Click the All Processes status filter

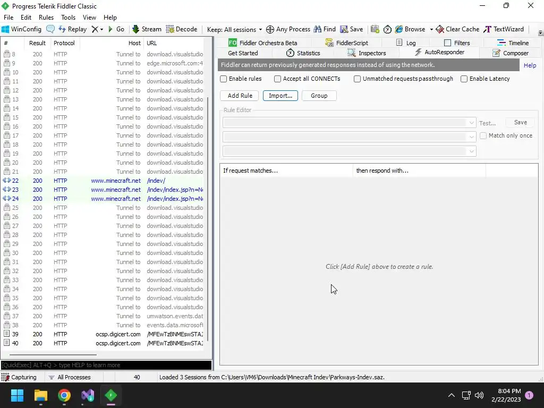[70, 377]
